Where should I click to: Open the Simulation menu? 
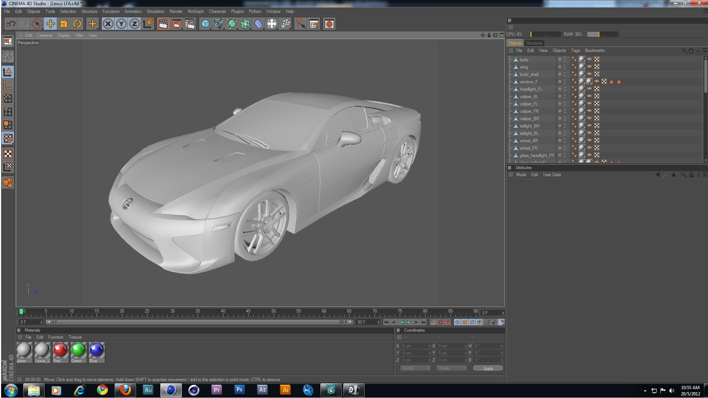[x=156, y=11]
